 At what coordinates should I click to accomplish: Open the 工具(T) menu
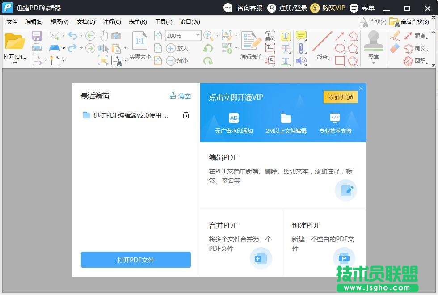164,21
